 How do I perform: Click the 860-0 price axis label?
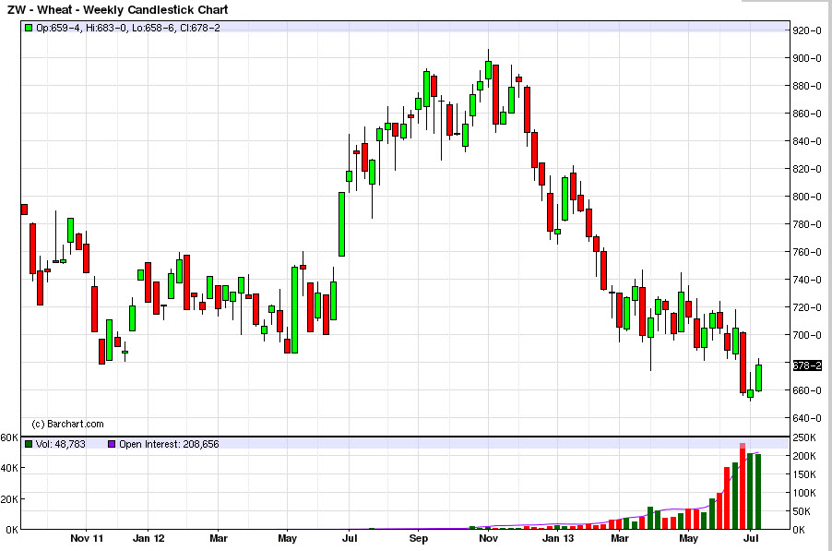tap(807, 114)
